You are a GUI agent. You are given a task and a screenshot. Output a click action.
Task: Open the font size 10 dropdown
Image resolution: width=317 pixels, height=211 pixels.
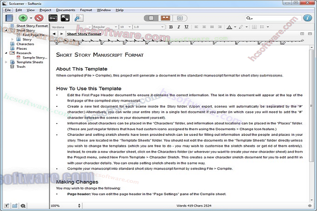[125, 27]
